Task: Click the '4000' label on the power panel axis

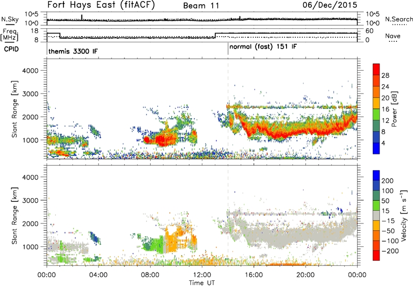Action: coord(30,71)
